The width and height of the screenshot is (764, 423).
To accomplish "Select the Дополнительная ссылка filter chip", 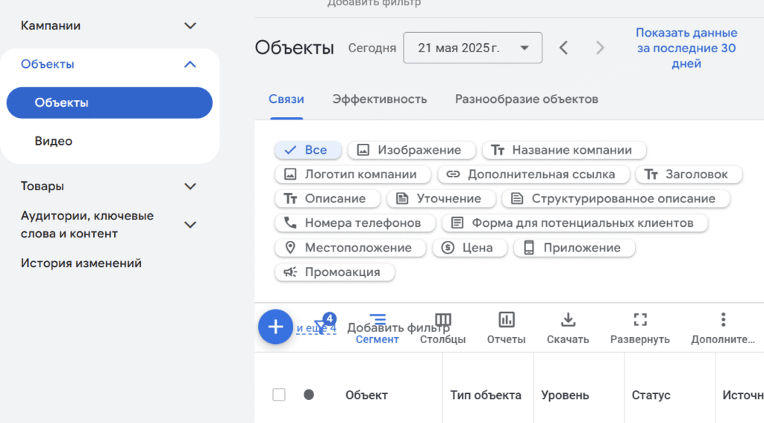I will pyautogui.click(x=533, y=175).
